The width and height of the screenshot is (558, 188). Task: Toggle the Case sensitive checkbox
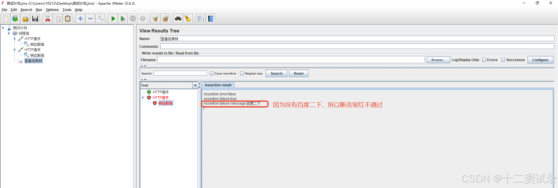point(212,74)
